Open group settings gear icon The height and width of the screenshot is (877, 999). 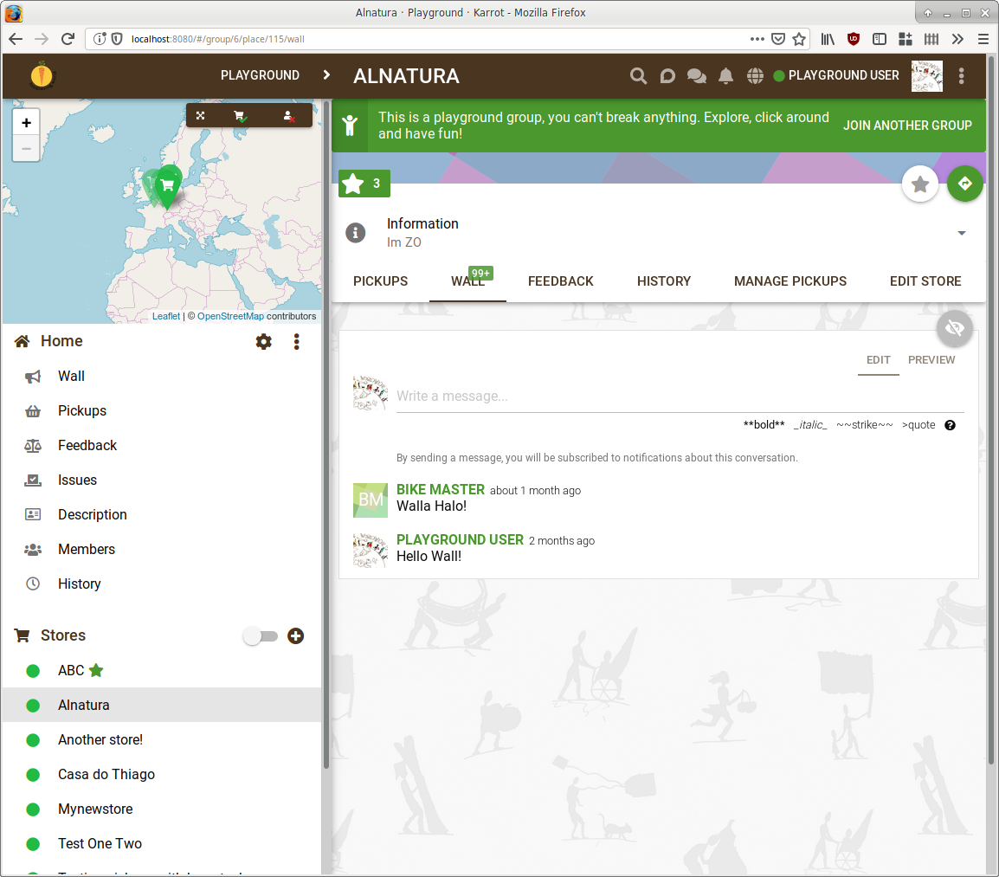[264, 342]
